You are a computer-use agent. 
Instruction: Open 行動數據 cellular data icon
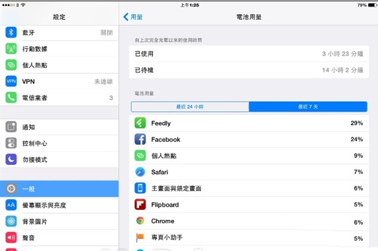(11, 49)
